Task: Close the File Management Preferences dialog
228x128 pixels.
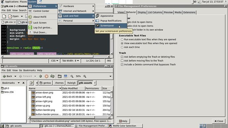Action: pos(219,121)
